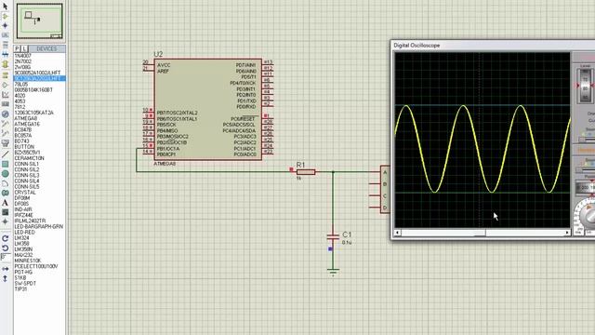Select the Wire Label Mode tool
Viewport: 595px width, 335px height.
pyautogui.click(x=5, y=35)
